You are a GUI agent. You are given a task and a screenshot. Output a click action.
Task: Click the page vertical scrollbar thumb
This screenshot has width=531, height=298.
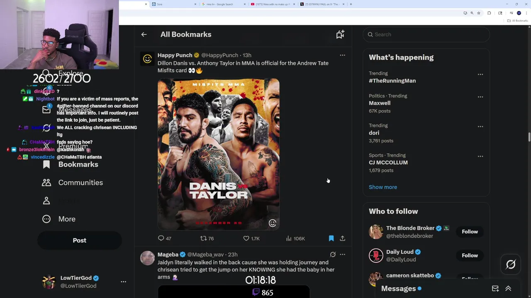[x=529, y=137]
